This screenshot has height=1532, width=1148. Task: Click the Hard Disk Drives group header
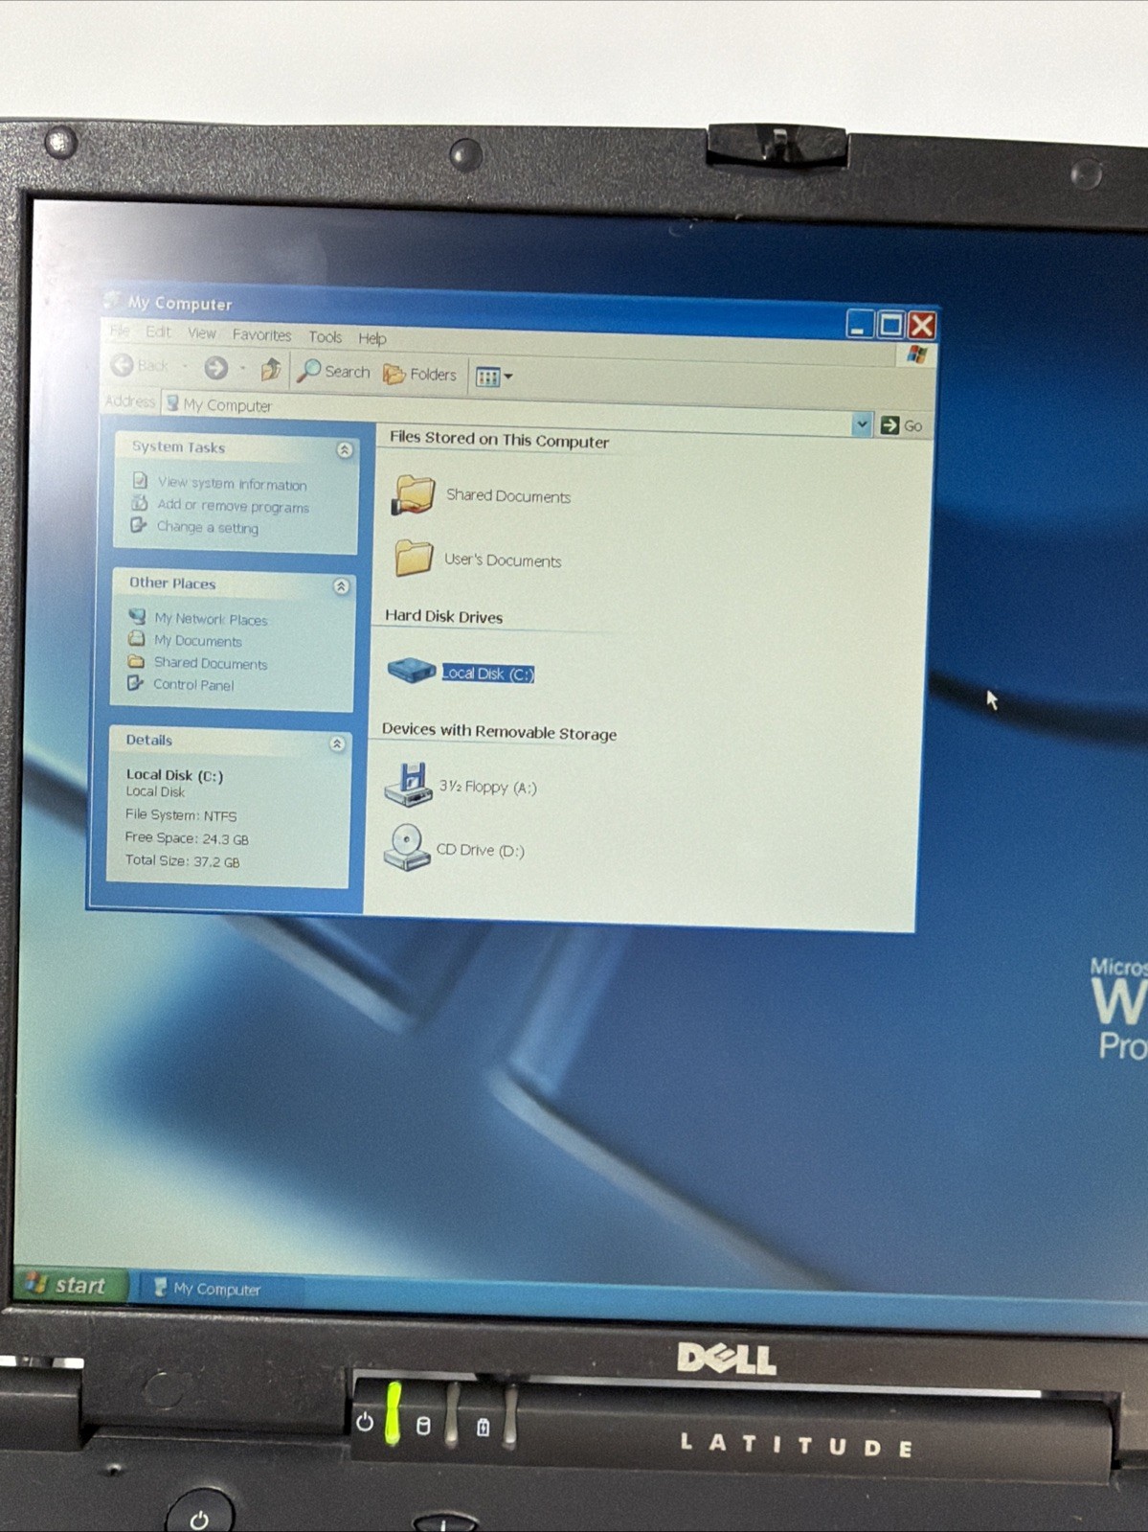(443, 617)
